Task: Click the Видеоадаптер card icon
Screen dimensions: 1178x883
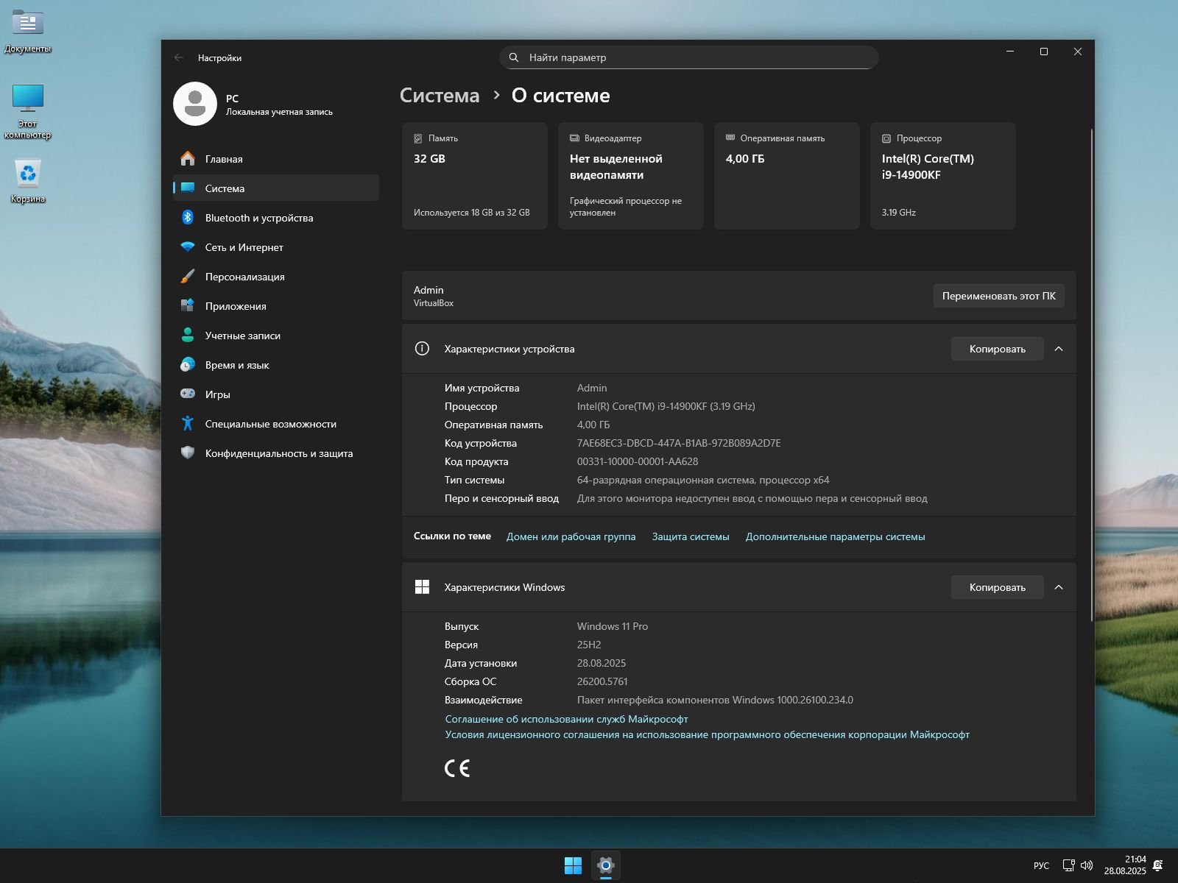Action: (574, 138)
